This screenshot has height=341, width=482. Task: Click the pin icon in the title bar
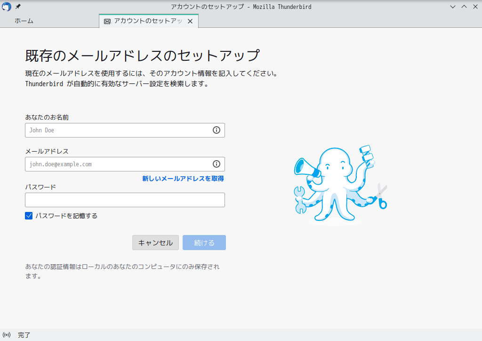(x=18, y=7)
